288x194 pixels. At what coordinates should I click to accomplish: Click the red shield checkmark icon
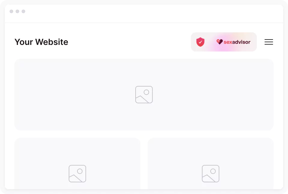(x=200, y=42)
